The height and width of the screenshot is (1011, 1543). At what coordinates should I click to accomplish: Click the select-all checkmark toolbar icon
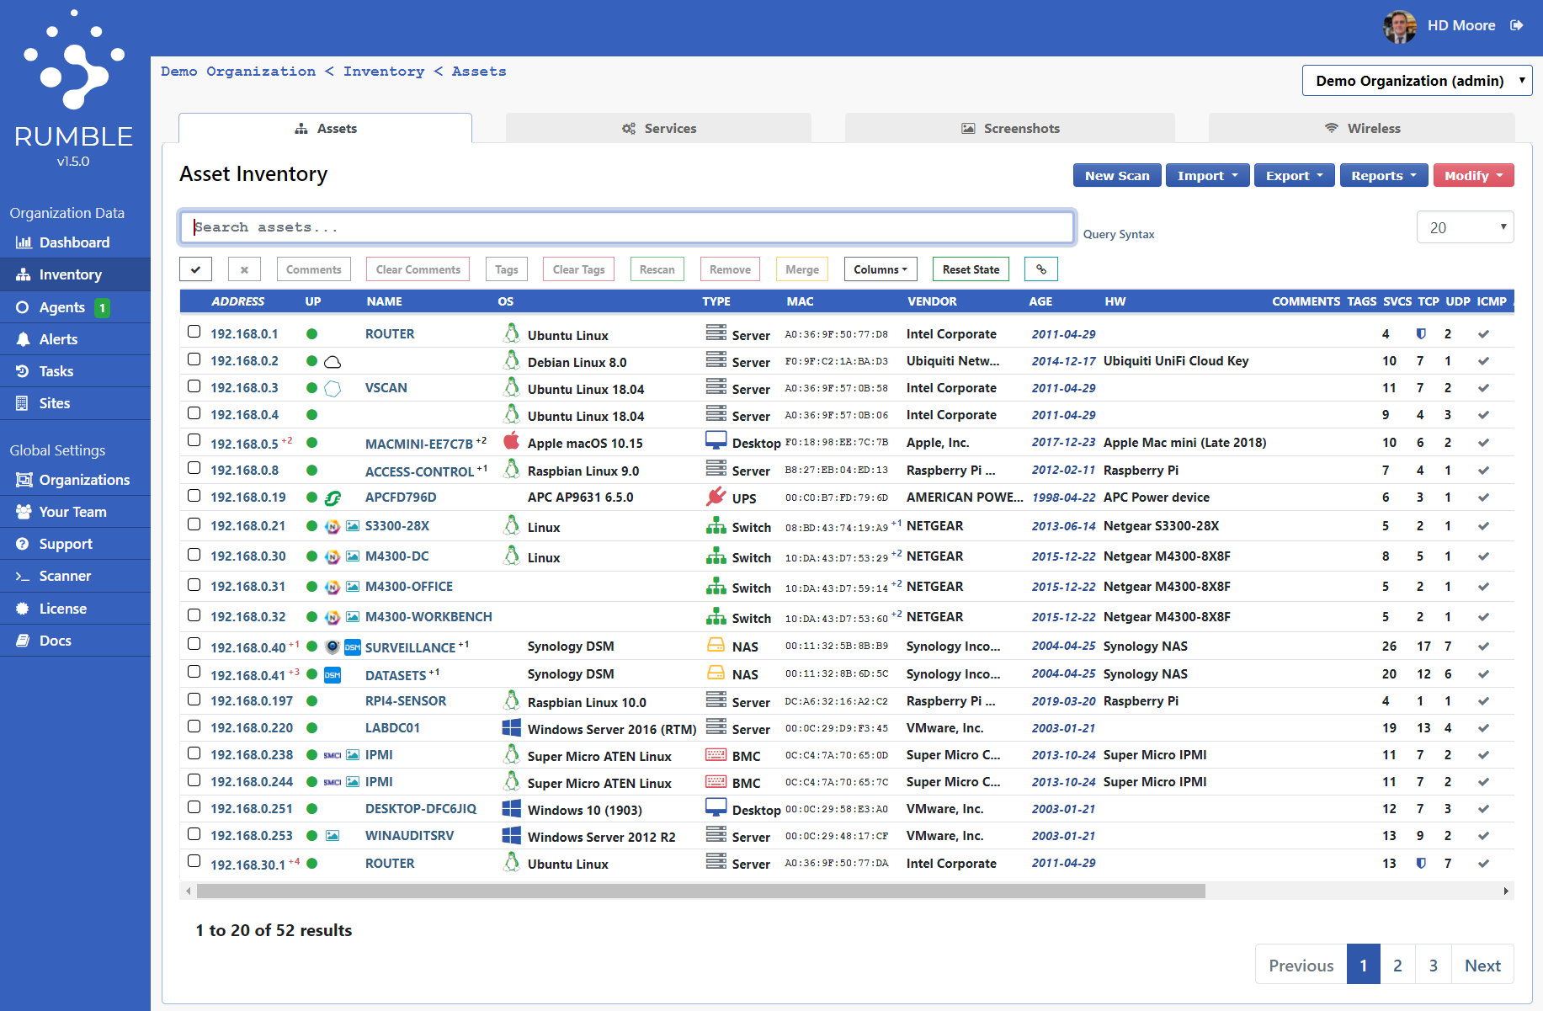[x=195, y=269]
